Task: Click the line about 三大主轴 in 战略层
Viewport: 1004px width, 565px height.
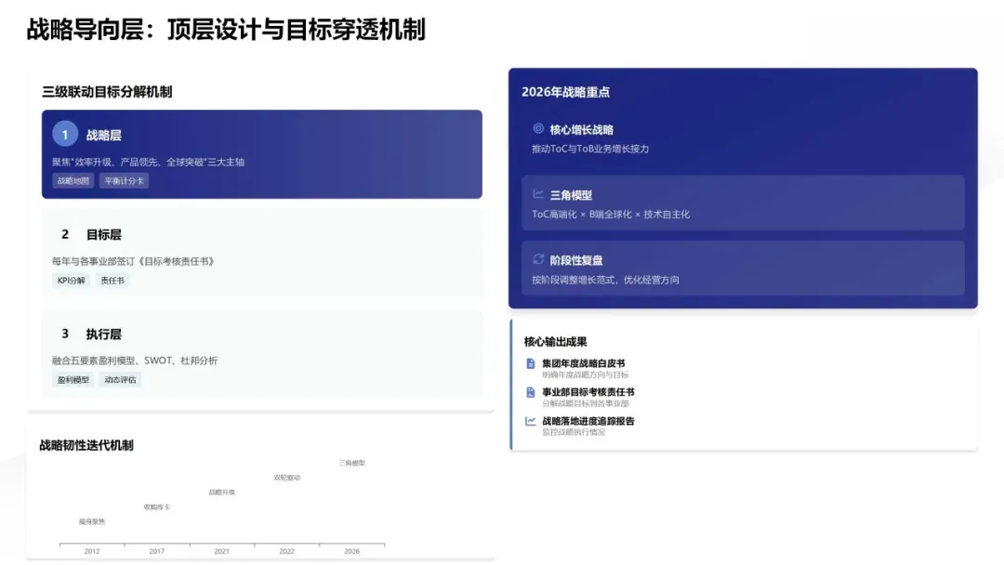Action: [148, 162]
